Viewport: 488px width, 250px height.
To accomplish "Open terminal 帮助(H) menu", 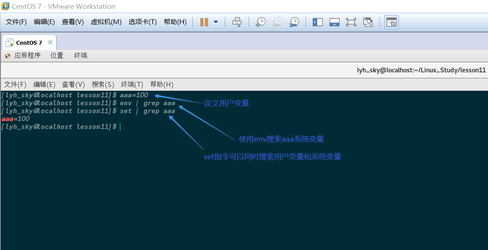I will coord(162,85).
